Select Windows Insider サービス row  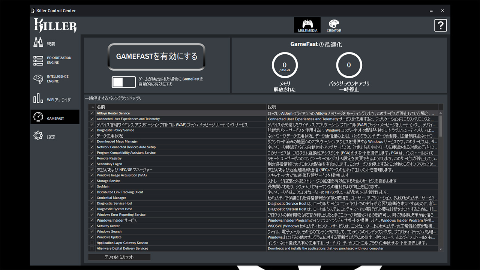coord(263,220)
